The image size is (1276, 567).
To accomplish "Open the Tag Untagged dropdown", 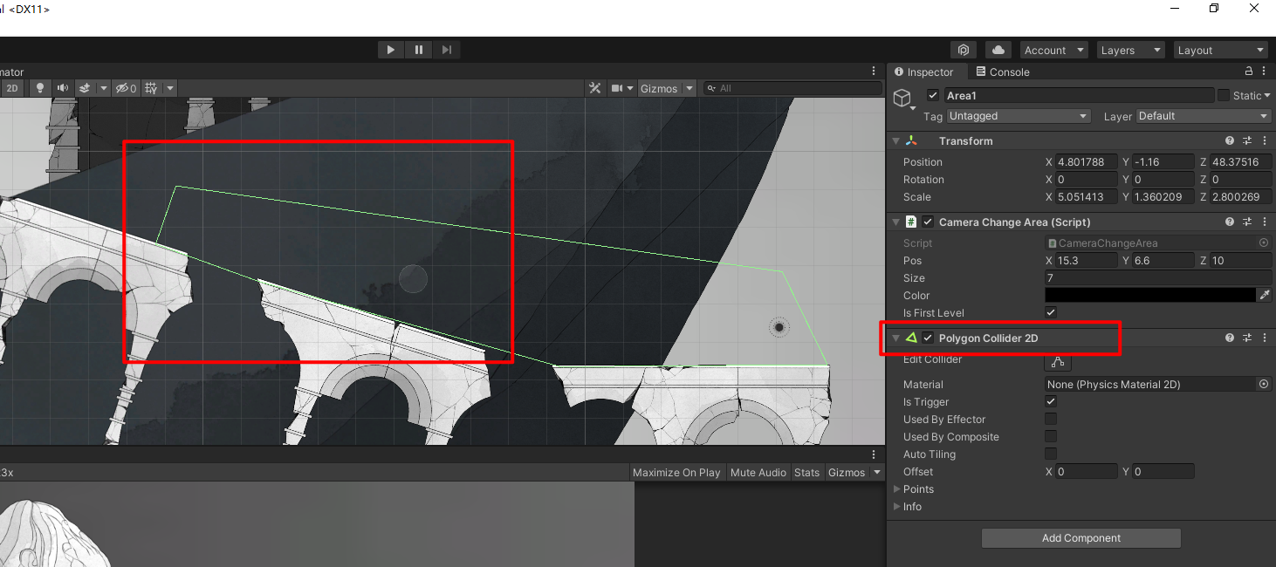I will [x=1019, y=116].
